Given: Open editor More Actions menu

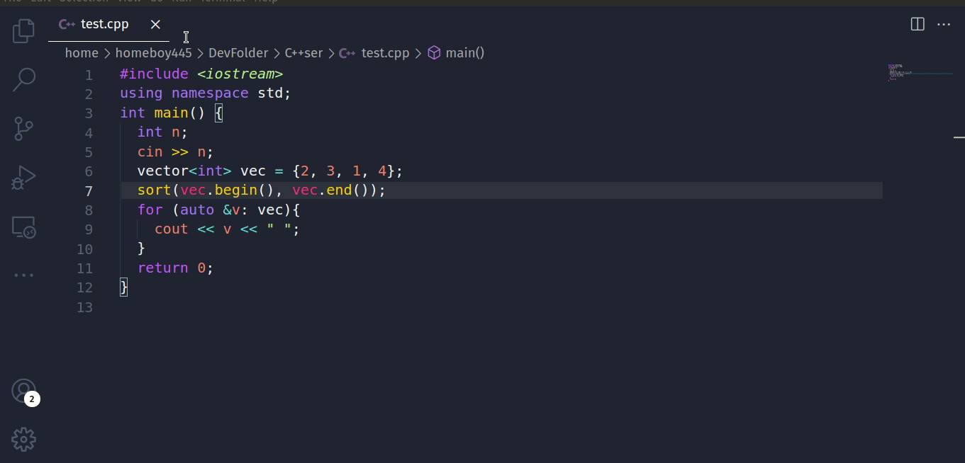Looking at the screenshot, I should 944,24.
